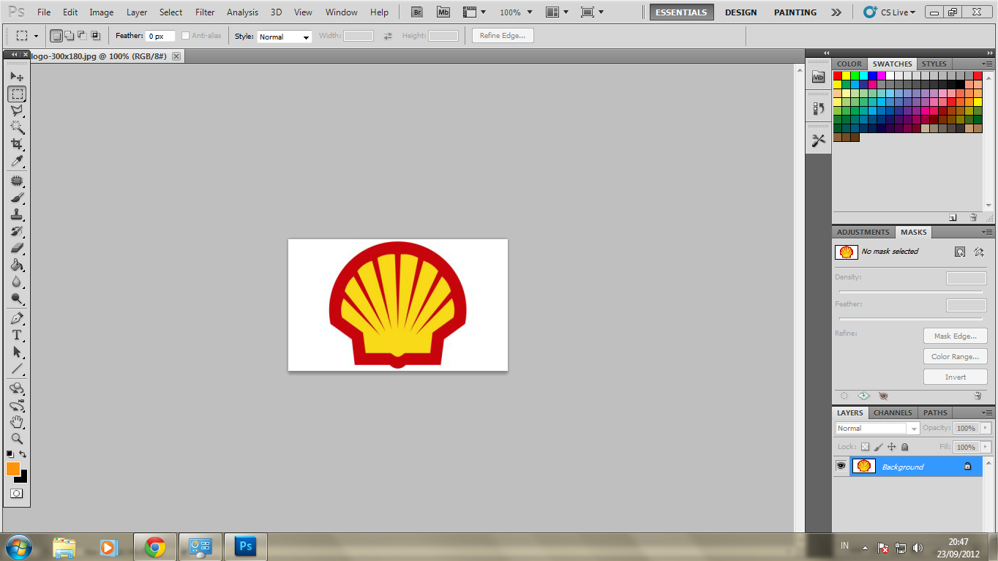The height and width of the screenshot is (561, 998).
Task: Select the Crop tool
Action: tap(17, 144)
